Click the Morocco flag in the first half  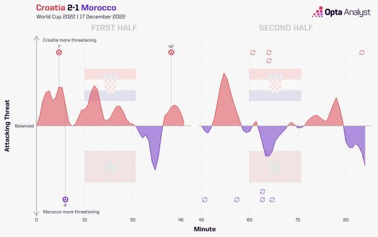(x=110, y=167)
